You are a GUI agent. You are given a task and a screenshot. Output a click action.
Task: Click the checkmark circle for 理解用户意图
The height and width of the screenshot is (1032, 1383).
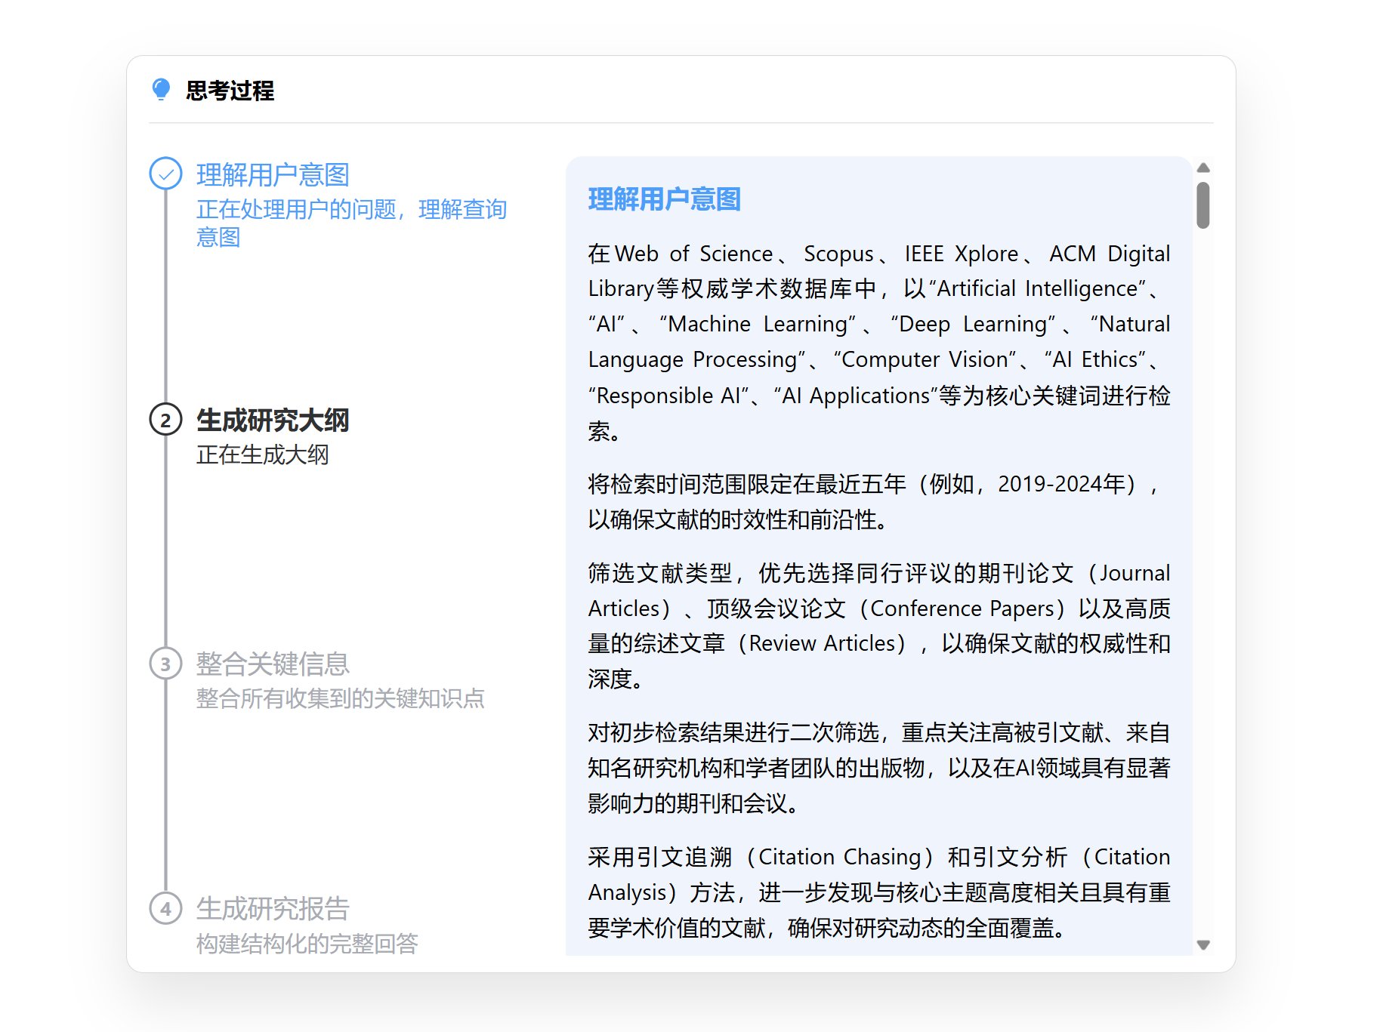pyautogui.click(x=165, y=174)
